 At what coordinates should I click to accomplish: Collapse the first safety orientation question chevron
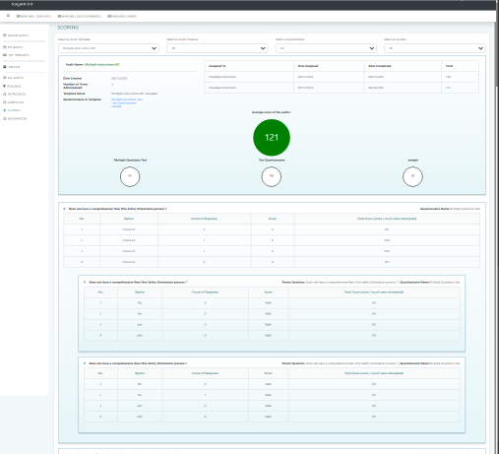point(65,209)
